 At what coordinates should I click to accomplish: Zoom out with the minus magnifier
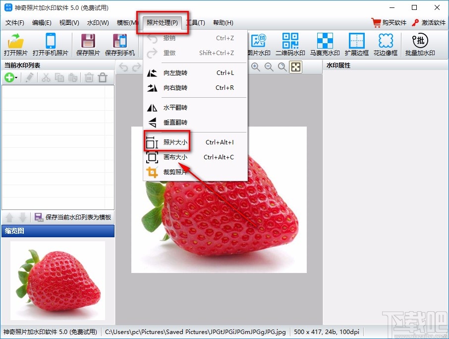pyautogui.click(x=269, y=67)
